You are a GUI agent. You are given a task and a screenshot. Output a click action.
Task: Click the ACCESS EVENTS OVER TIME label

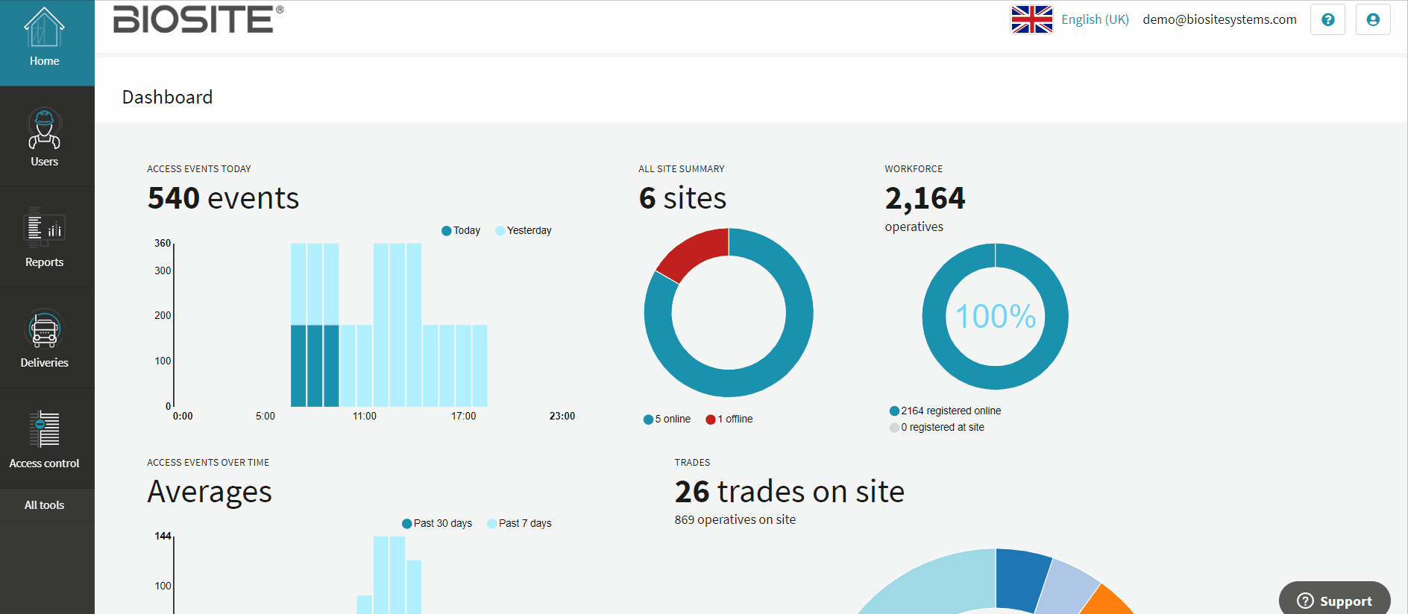coord(208,463)
